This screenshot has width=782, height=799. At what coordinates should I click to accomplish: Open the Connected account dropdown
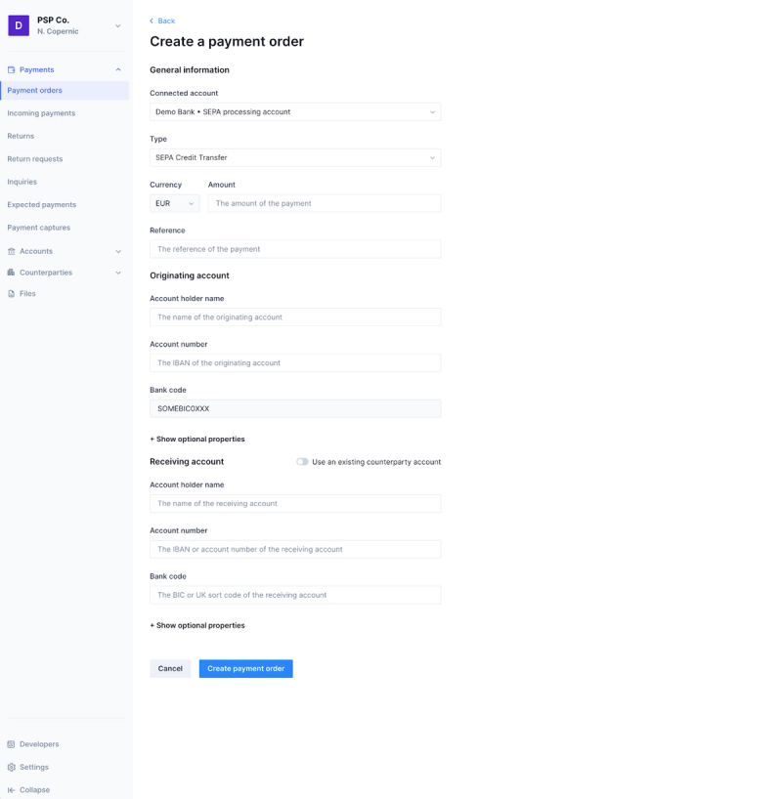point(295,112)
